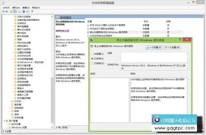This screenshot has height=135, width=206.
Task: Click the filter funnel toolbar icon
Action: (32, 12)
